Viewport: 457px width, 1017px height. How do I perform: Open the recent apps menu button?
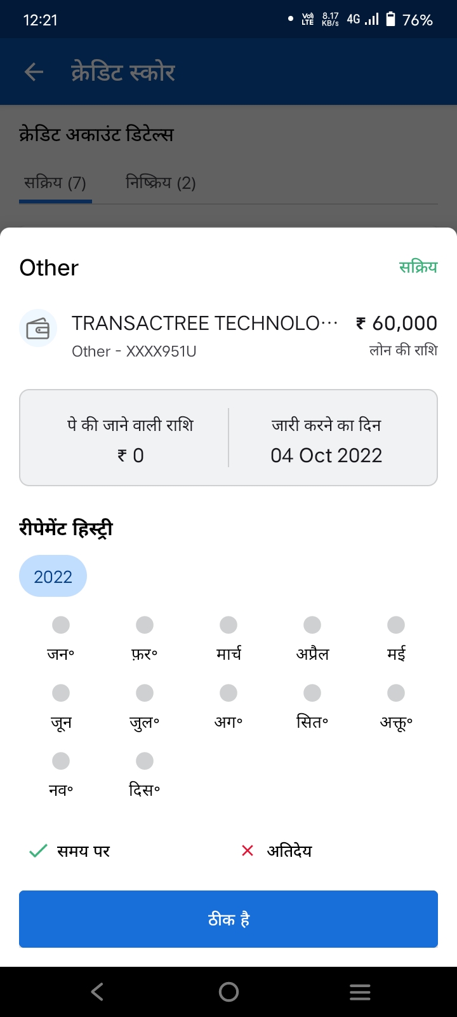coord(360,992)
